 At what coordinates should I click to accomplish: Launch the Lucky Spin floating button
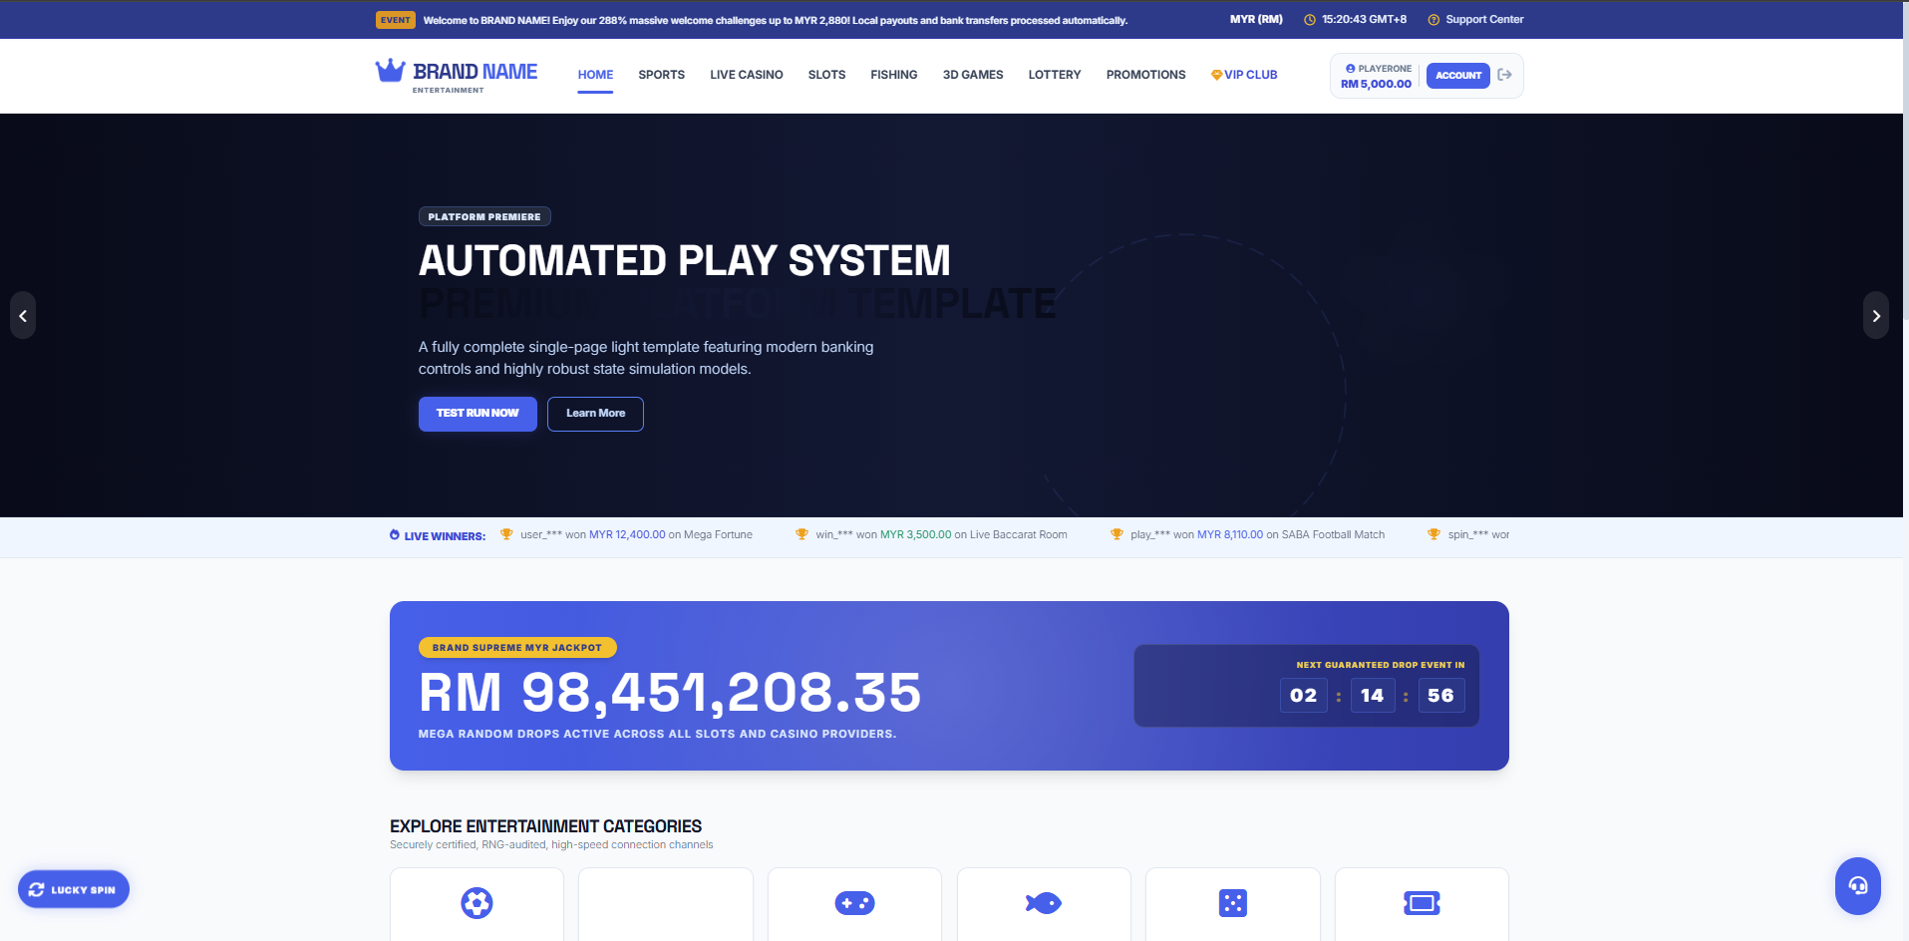pyautogui.click(x=74, y=889)
